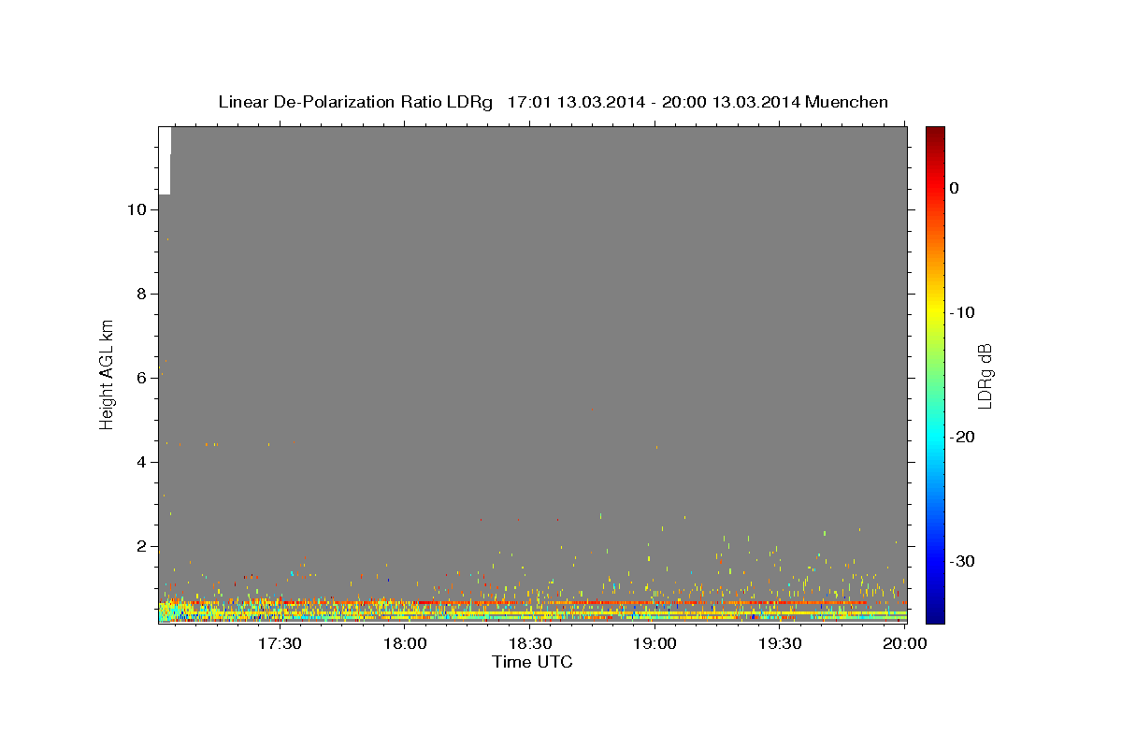The width and height of the screenshot is (1122, 748).
Task: Click the colorbar value -20
Action: (x=962, y=437)
